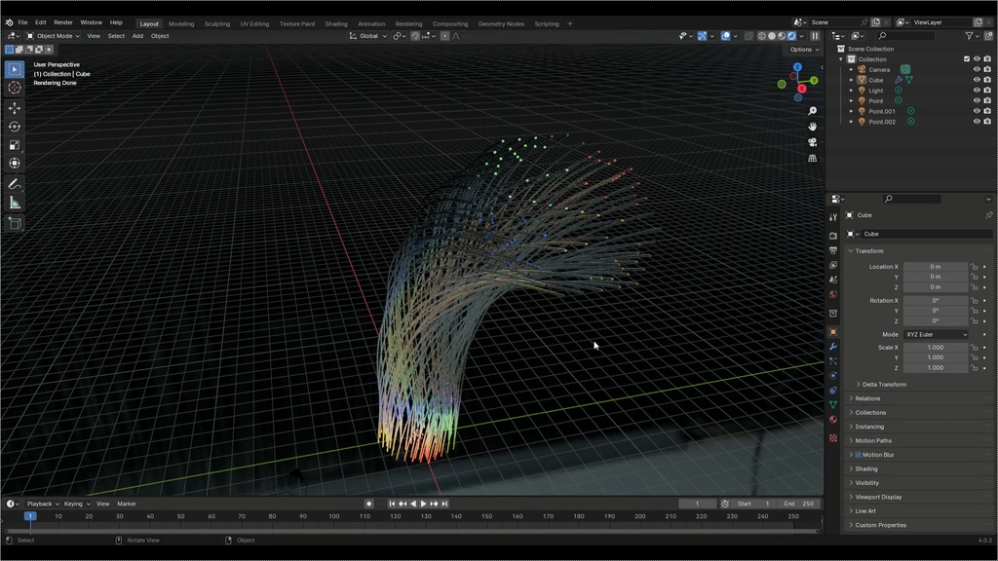Select the Add Cube tool
998x561 pixels.
[14, 223]
